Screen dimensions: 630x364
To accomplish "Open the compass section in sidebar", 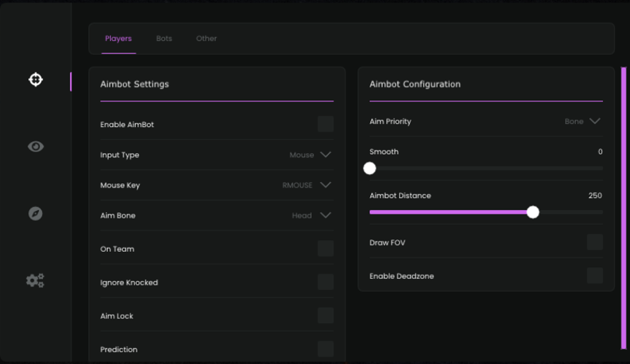I will coord(36,213).
